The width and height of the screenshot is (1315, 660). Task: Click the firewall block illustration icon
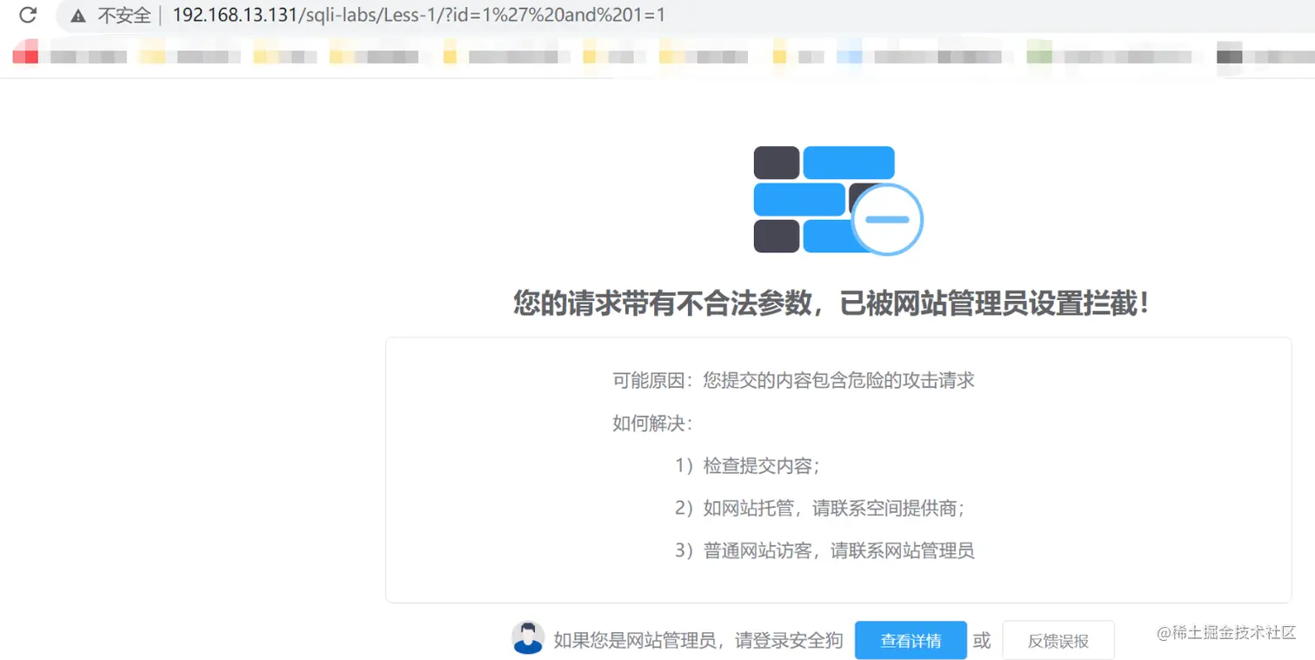pyautogui.click(x=838, y=201)
